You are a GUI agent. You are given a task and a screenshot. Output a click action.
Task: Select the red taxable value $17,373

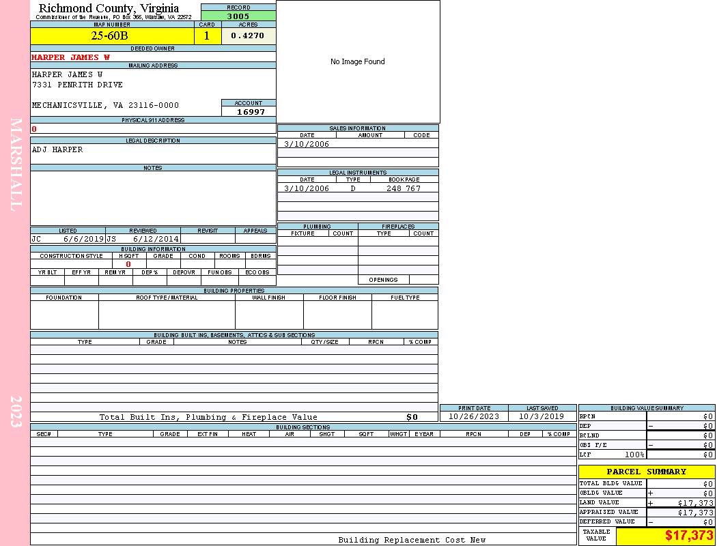(x=688, y=536)
